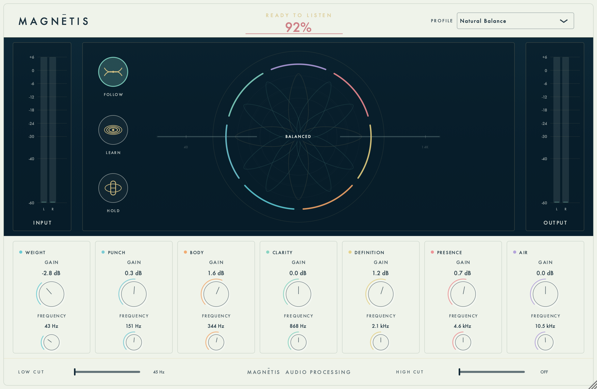The image size is (597, 389).
Task: Click the Presence frequency knob at 4.6 kHz
Action: click(463, 342)
